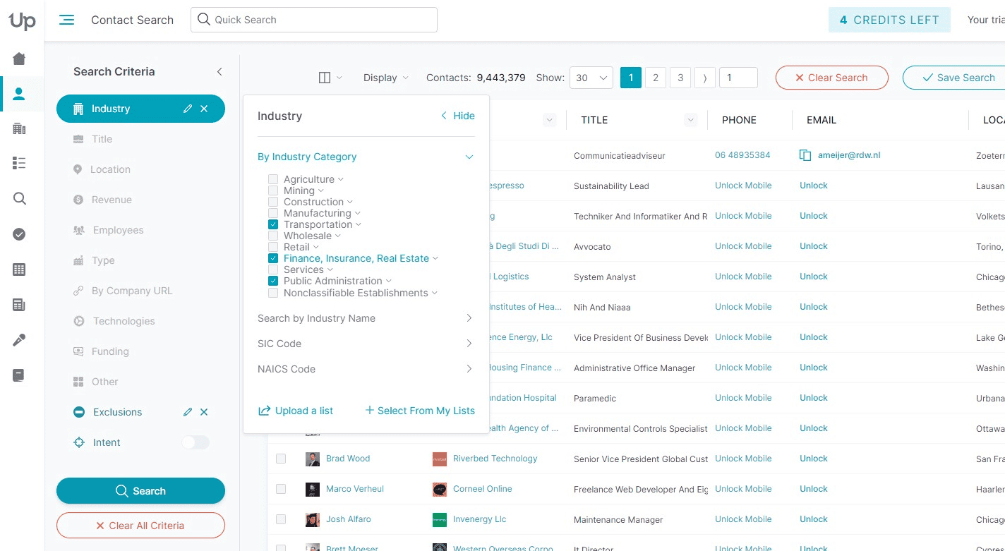1005x551 pixels.
Task: Uncheck the Transportation industry checkbox
Action: pos(273,224)
